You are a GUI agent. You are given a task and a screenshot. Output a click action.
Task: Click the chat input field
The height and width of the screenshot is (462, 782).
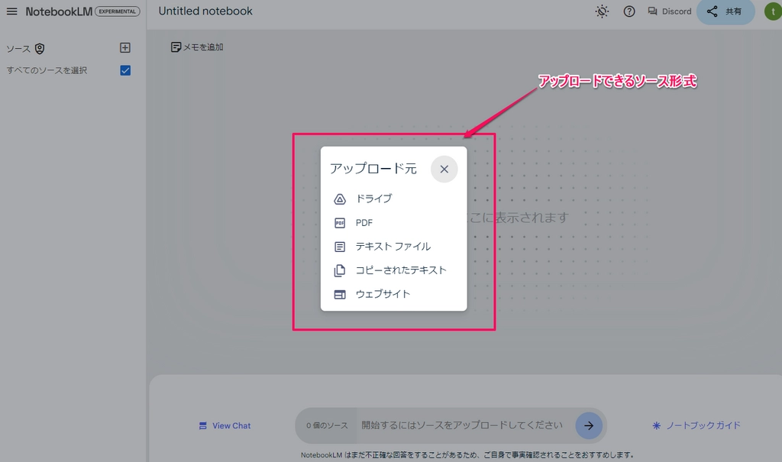[x=462, y=425]
